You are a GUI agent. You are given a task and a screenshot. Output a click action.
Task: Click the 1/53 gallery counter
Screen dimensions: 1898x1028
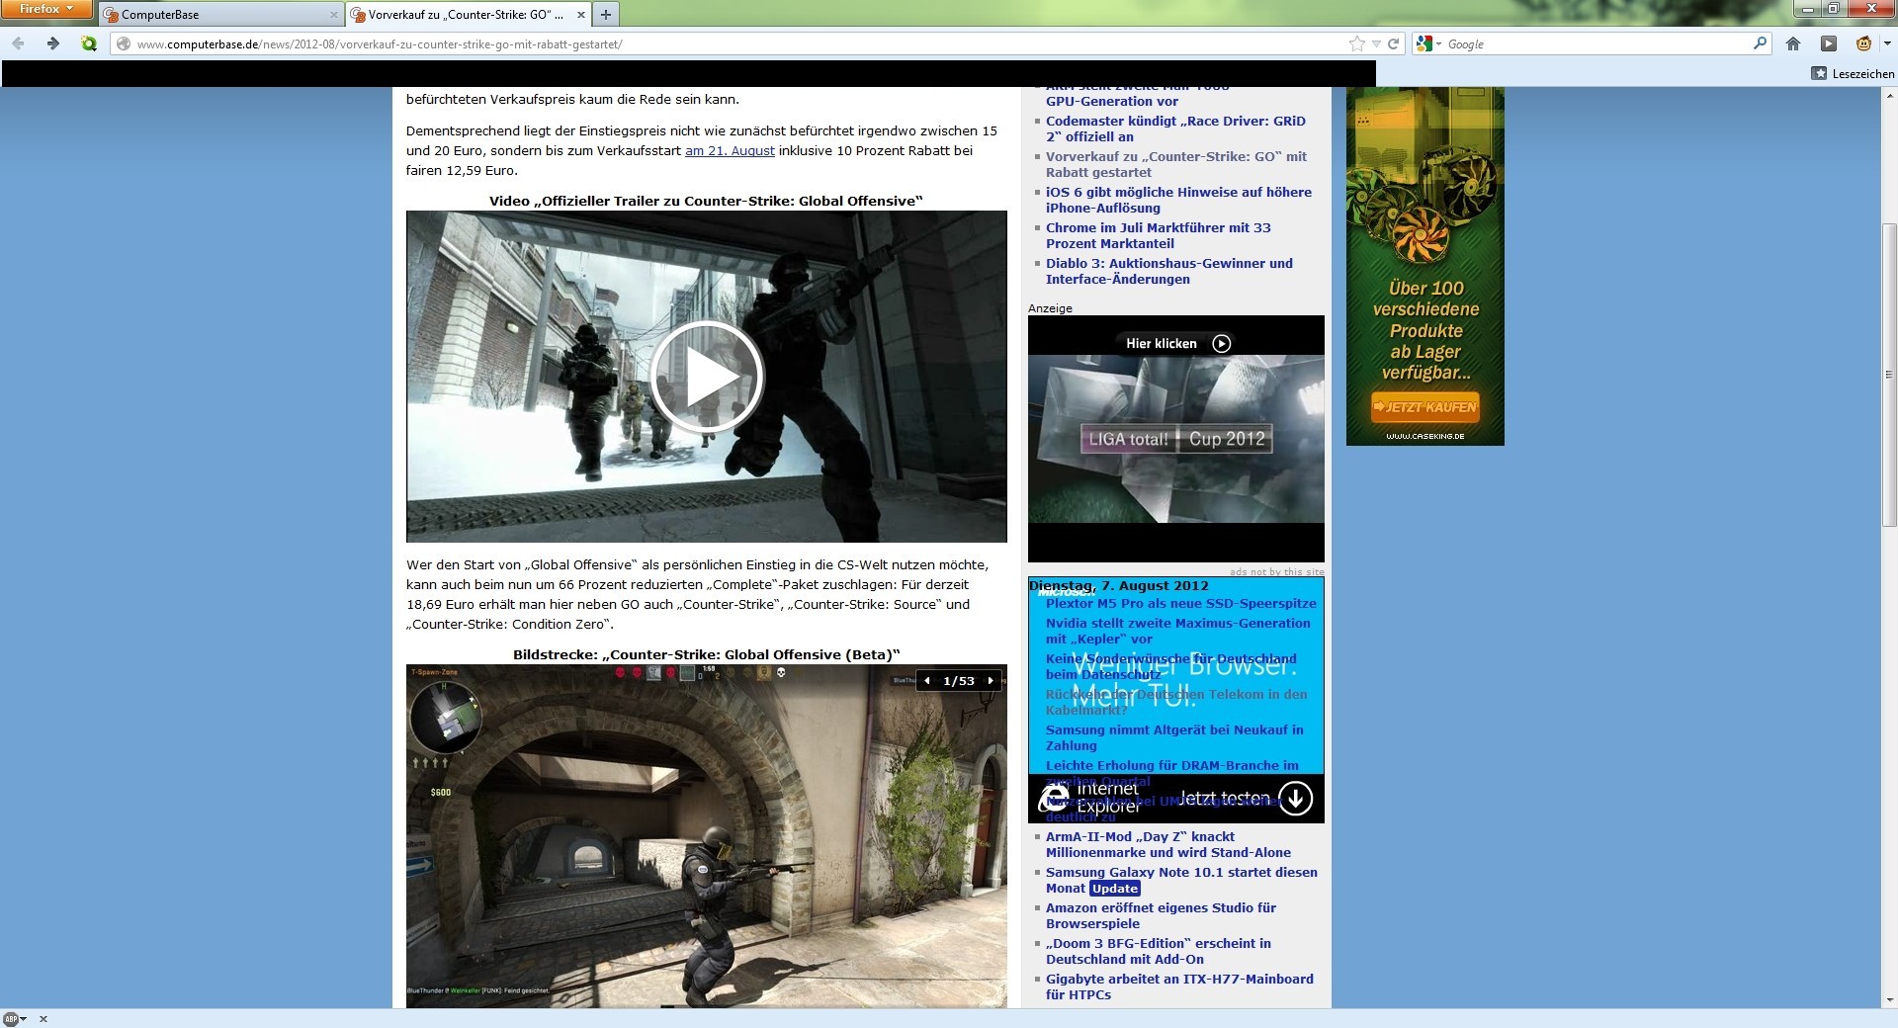(959, 681)
